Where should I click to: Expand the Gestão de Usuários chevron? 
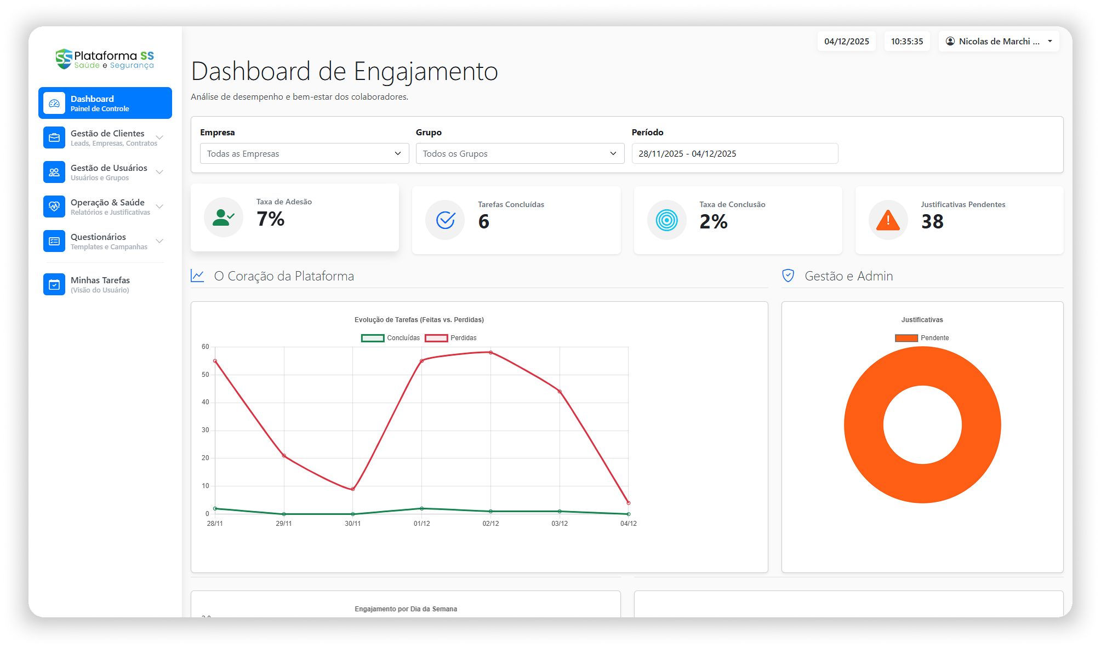pos(159,172)
